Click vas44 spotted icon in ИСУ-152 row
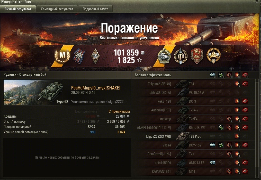The height and width of the screenshot is (180, 261). click(x=213, y=145)
